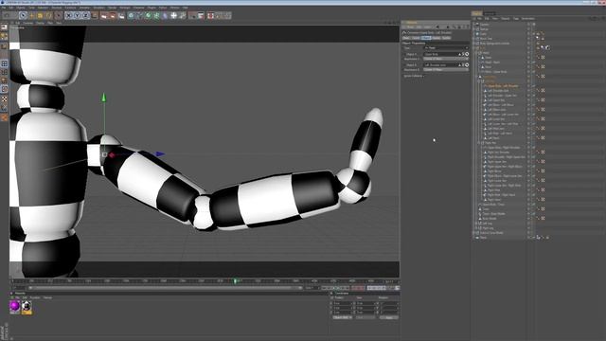606x341 pixels.
Task: Open Render Settings from the toolbar
Action: click(121, 15)
